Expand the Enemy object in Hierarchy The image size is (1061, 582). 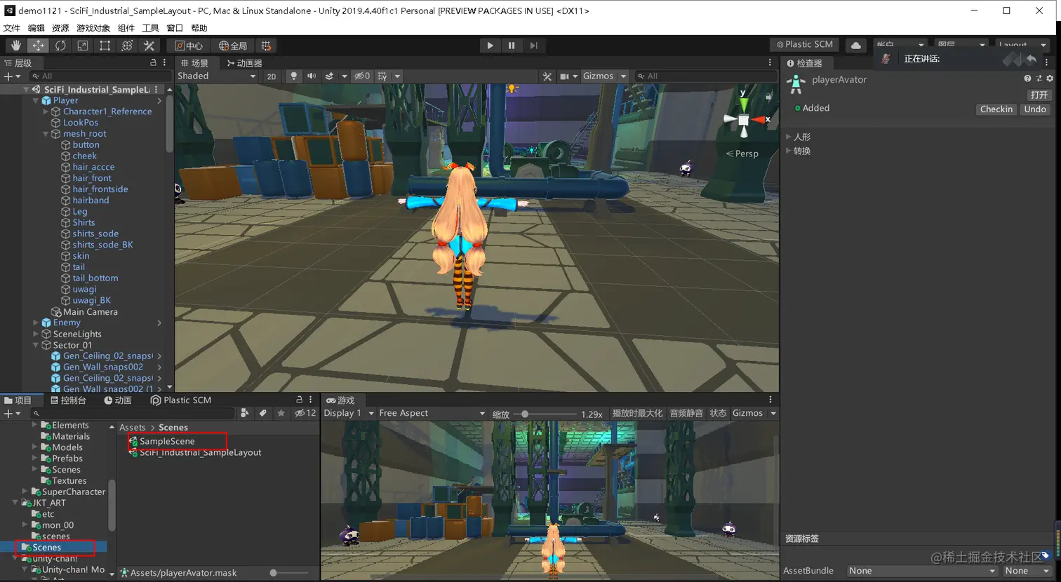(36, 323)
